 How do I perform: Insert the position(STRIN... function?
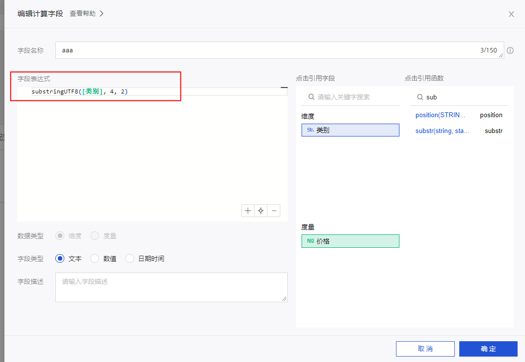440,115
